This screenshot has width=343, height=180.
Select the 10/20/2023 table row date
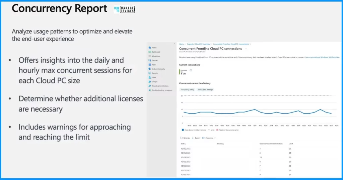[186, 175]
